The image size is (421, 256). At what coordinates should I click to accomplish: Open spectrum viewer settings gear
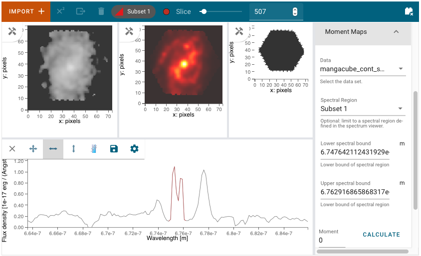coord(134,148)
